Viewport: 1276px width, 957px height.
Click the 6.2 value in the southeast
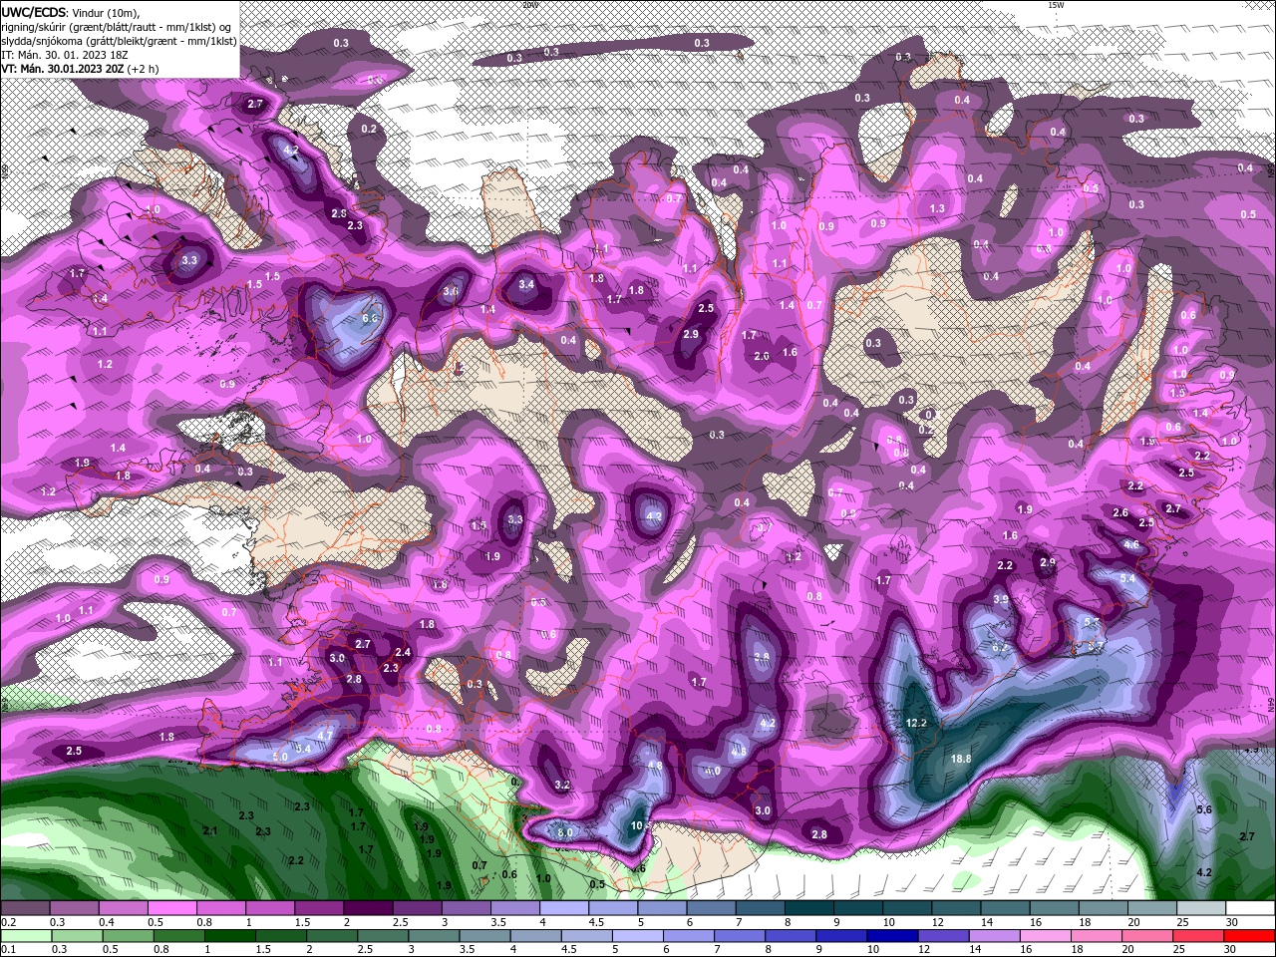coord(1000,647)
